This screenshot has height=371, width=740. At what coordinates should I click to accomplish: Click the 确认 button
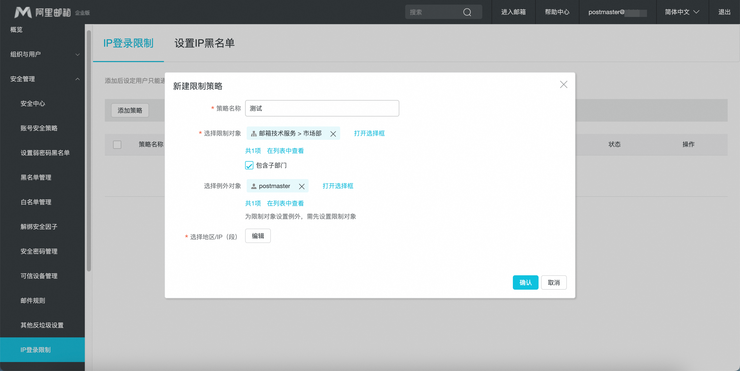tap(525, 282)
